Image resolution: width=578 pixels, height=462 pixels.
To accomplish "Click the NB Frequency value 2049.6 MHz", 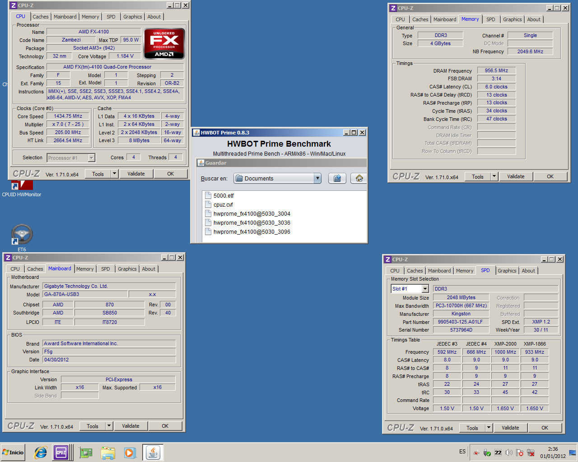I will (x=530, y=51).
